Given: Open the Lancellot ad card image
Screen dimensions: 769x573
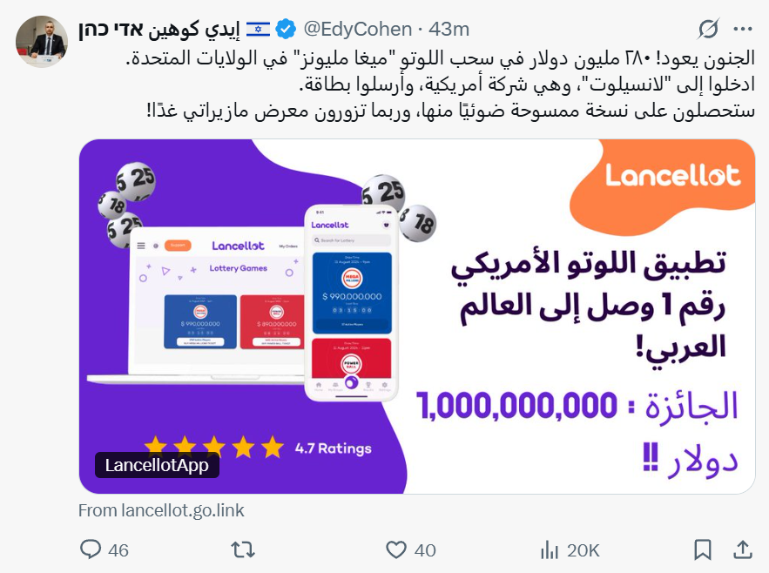Looking at the screenshot, I should click(417, 316).
